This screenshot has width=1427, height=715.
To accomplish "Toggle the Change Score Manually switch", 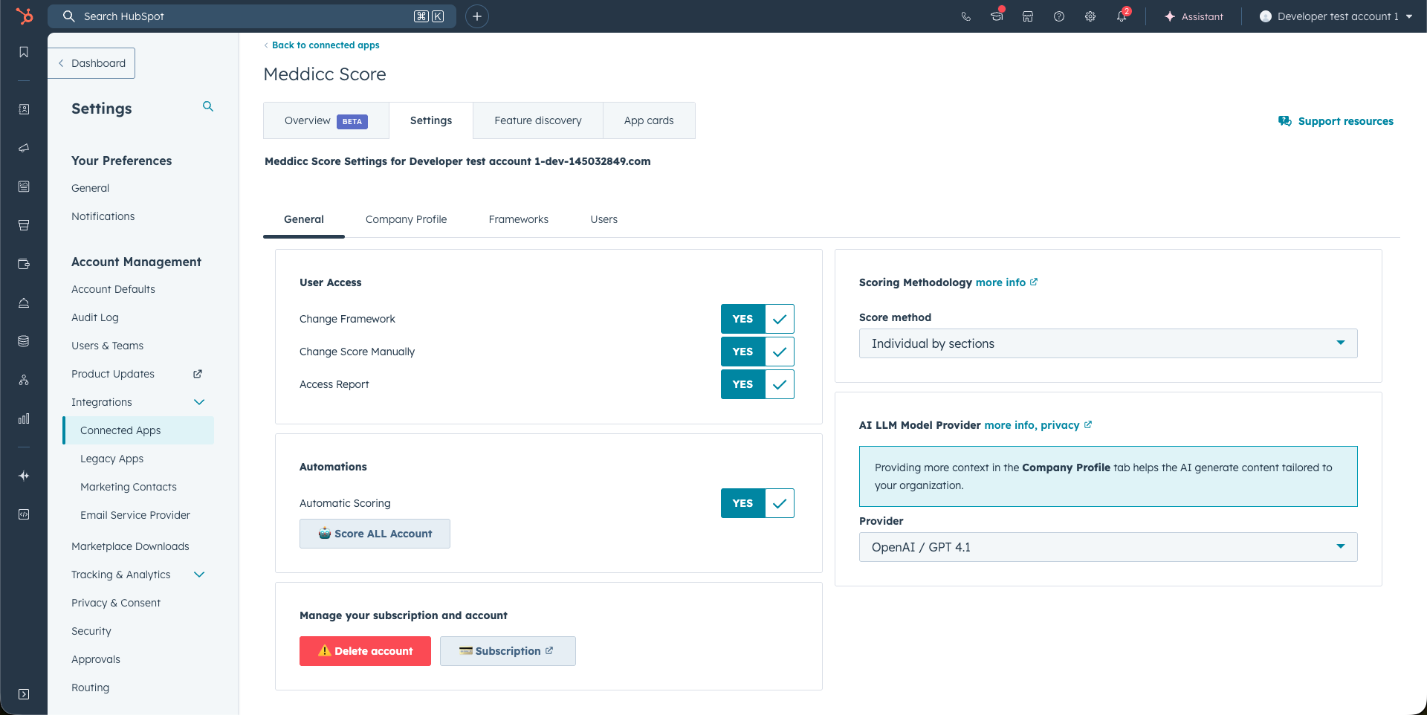I will point(757,352).
